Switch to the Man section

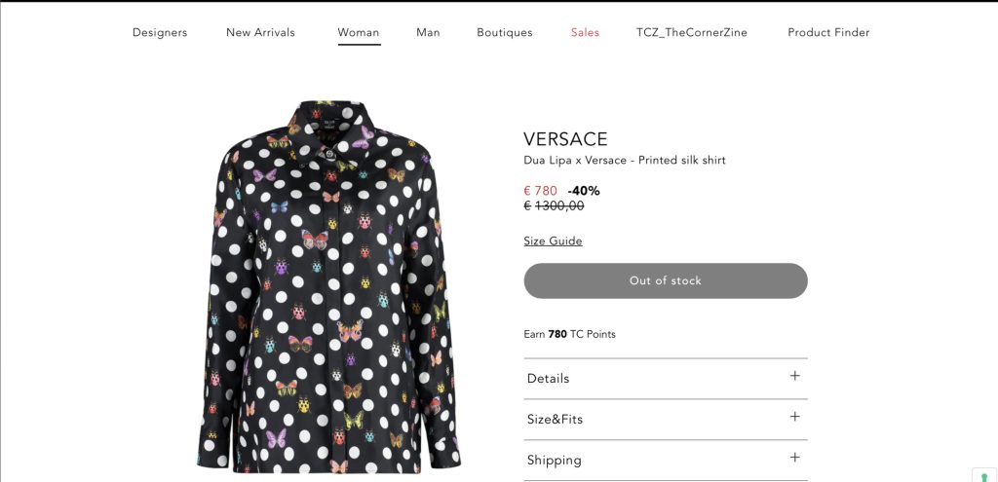[428, 32]
